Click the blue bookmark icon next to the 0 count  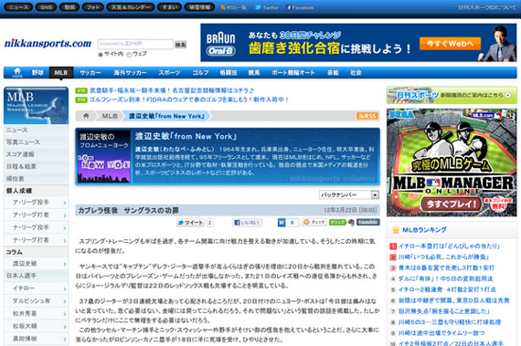click(282, 223)
